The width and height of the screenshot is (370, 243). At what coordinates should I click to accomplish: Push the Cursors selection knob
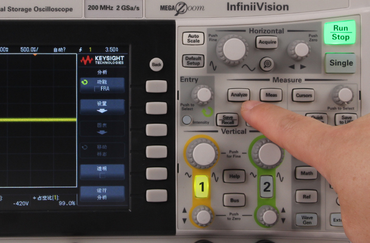[x=344, y=95]
